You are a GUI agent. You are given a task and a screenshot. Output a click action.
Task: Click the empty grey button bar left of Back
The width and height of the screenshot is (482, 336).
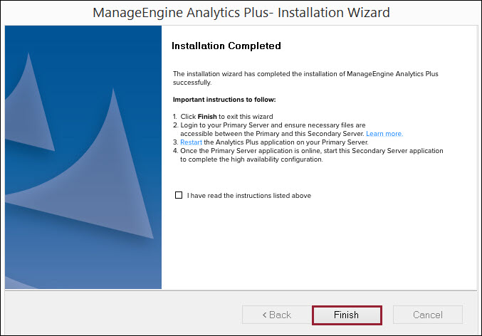click(x=121, y=315)
